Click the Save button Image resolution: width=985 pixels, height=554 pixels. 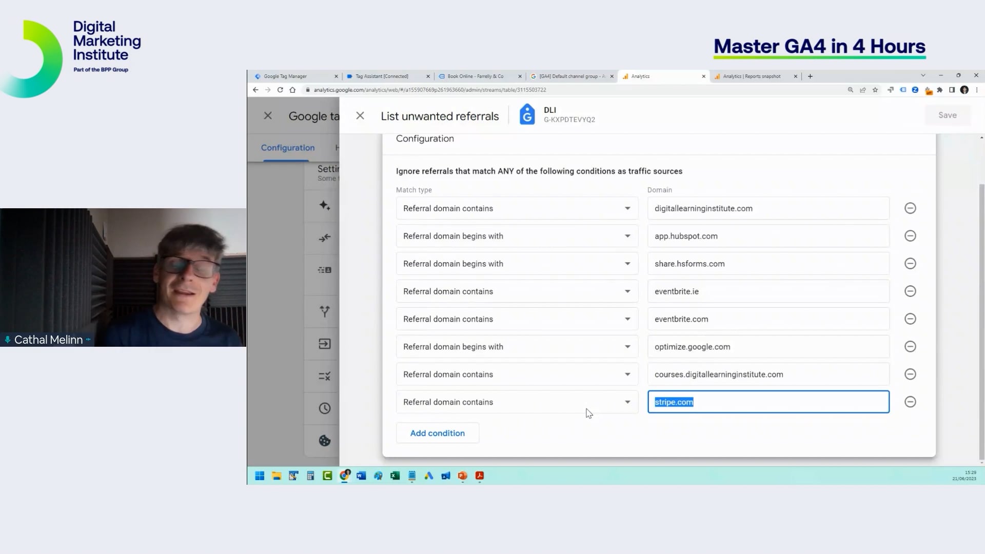pyautogui.click(x=947, y=115)
